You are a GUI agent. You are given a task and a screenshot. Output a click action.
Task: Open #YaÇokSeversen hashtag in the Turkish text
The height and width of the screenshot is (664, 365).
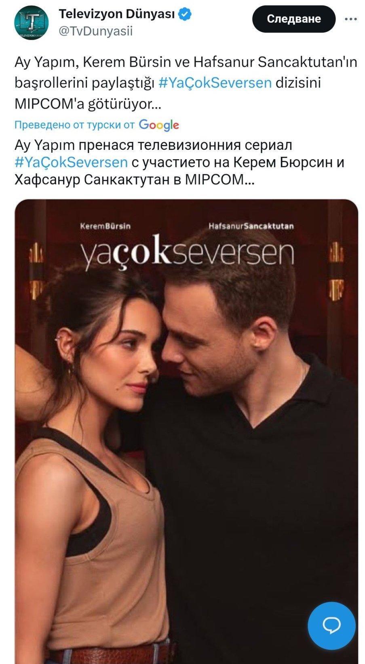tap(215, 83)
